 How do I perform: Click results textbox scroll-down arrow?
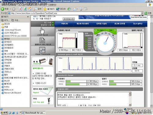(x=130, y=105)
